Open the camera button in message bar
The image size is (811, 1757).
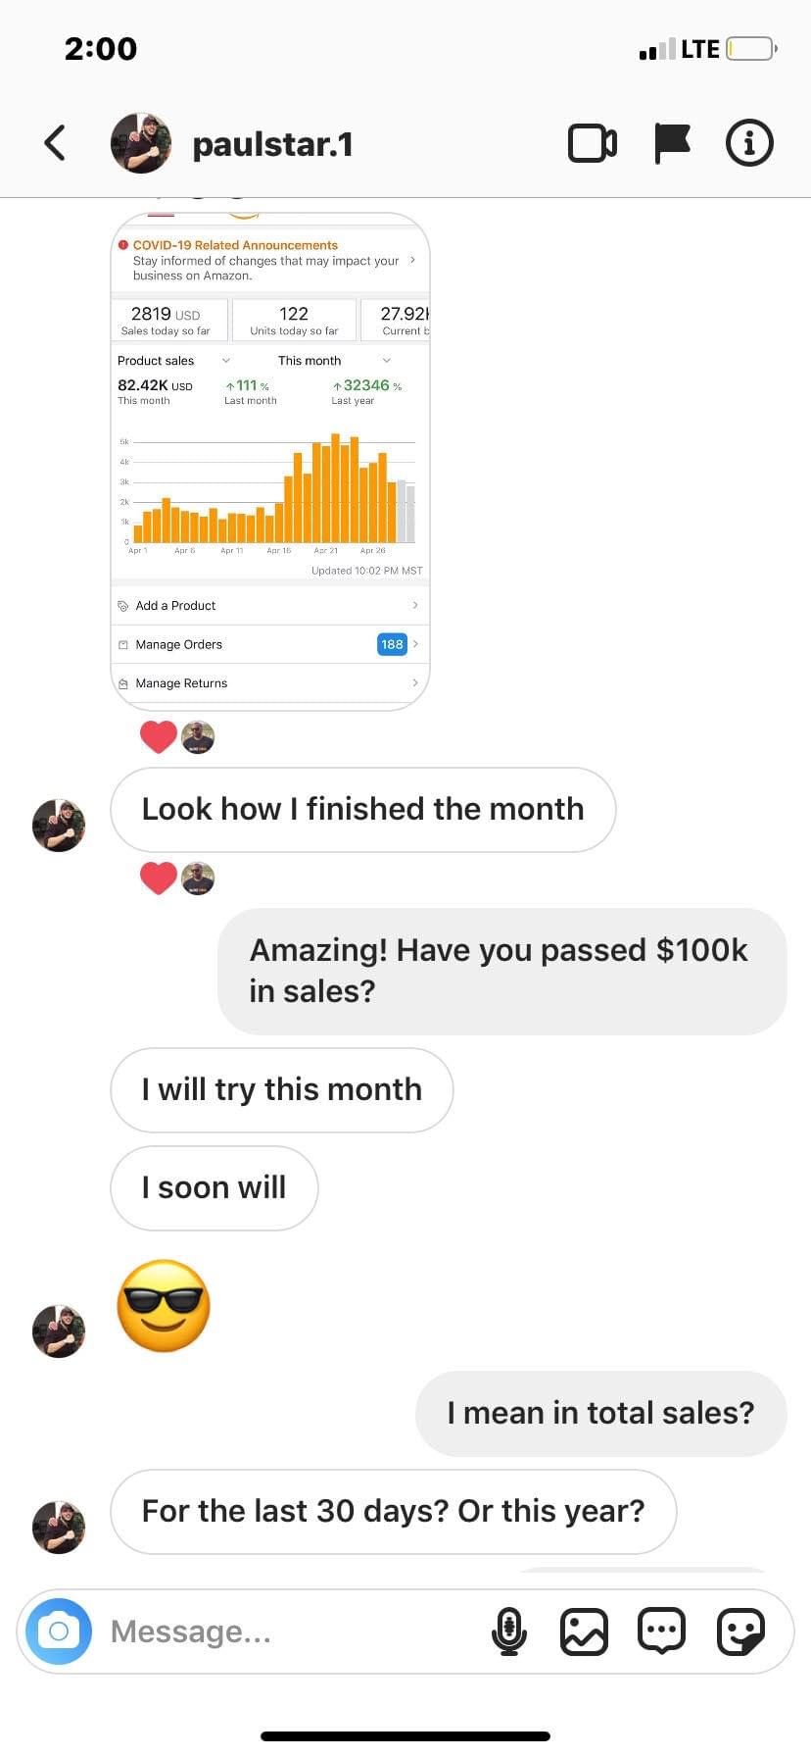[59, 1631]
